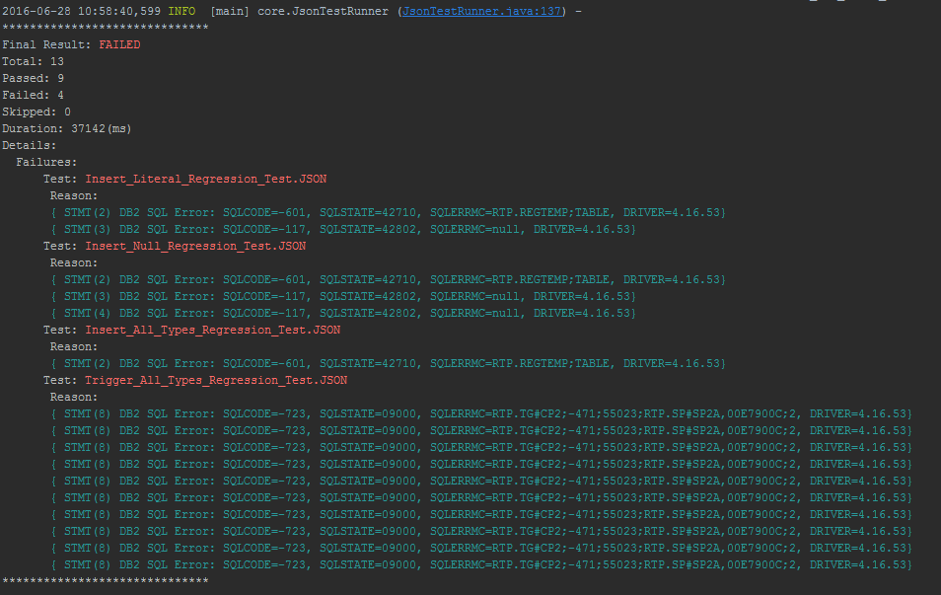Viewport: 941px width, 595px height.
Task: Click Trigger_All_Types_Regression_Test.JSON test name
Action: (216, 380)
